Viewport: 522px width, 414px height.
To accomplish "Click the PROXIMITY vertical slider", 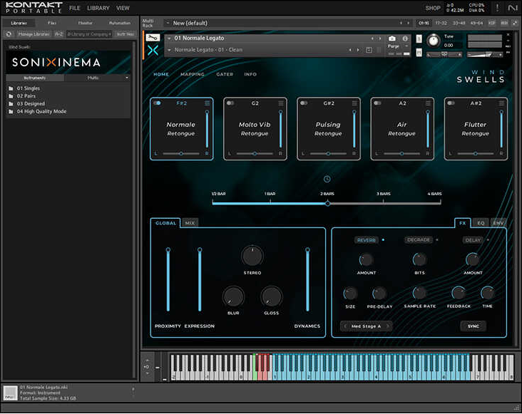I will point(168,279).
